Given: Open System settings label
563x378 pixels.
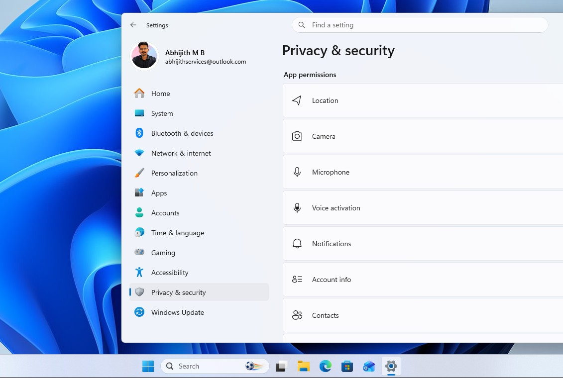Looking at the screenshot, I should [x=162, y=113].
